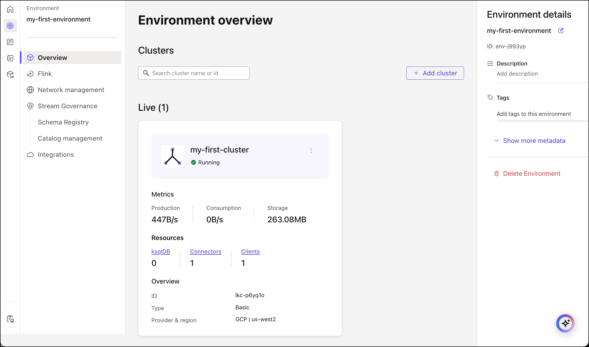Click the Search cluster name field

[x=194, y=73]
